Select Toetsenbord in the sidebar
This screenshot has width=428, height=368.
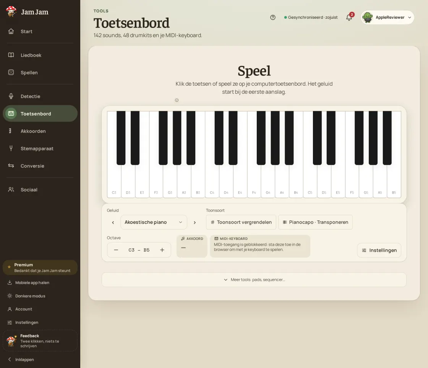click(x=40, y=114)
